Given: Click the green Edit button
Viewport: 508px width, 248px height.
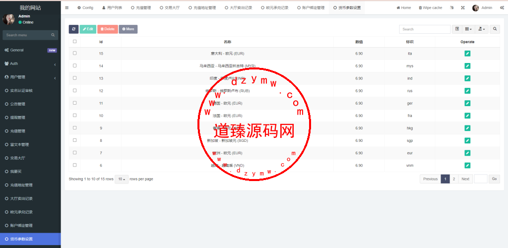Looking at the screenshot, I should (88, 29).
